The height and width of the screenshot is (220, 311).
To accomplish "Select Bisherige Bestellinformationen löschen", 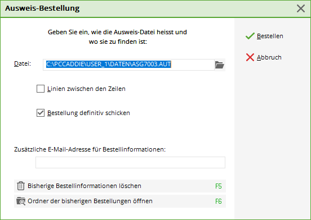I will pyautogui.click(x=120, y=186).
